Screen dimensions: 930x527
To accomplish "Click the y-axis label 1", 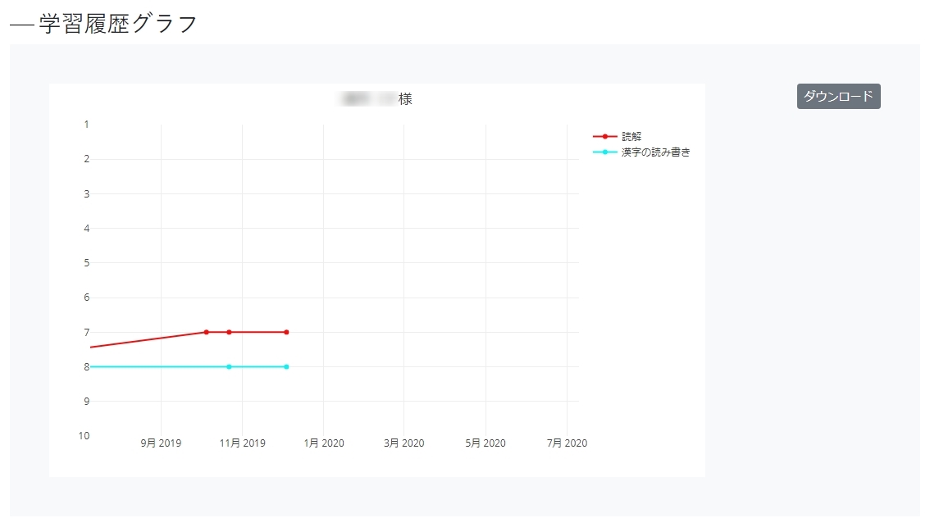I will click(x=86, y=125).
